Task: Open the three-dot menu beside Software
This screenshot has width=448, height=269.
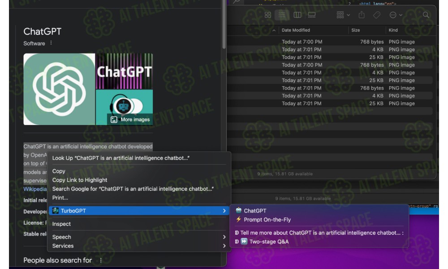Action: pyautogui.click(x=51, y=43)
